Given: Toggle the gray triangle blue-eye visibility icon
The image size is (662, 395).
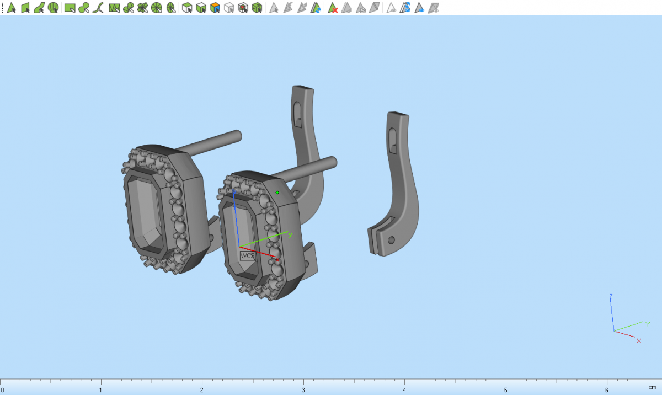Looking at the screenshot, I should [x=419, y=8].
